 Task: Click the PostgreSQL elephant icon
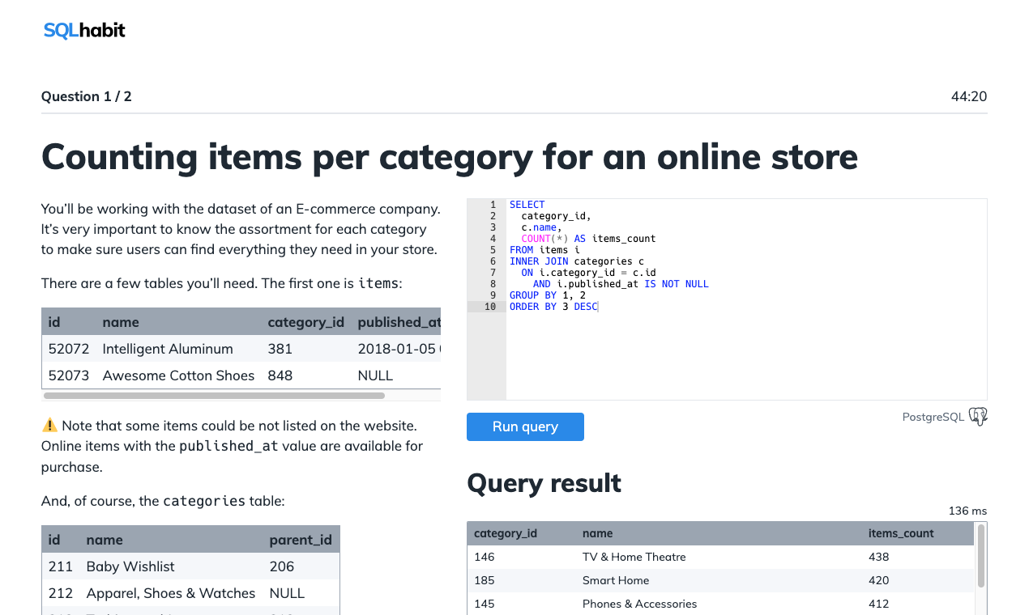click(x=978, y=416)
